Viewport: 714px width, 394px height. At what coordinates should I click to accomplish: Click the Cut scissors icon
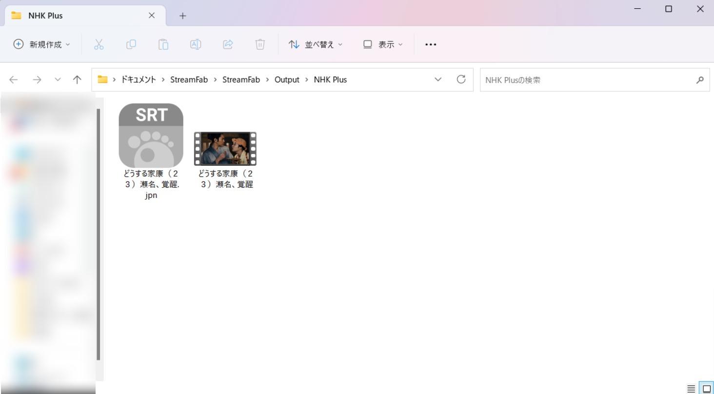pos(99,44)
